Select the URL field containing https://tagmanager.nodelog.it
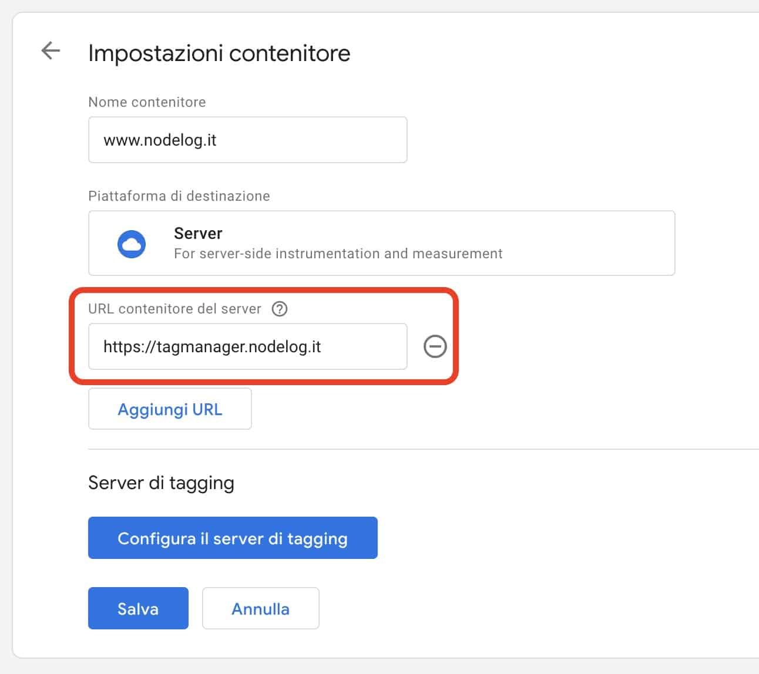 [247, 346]
